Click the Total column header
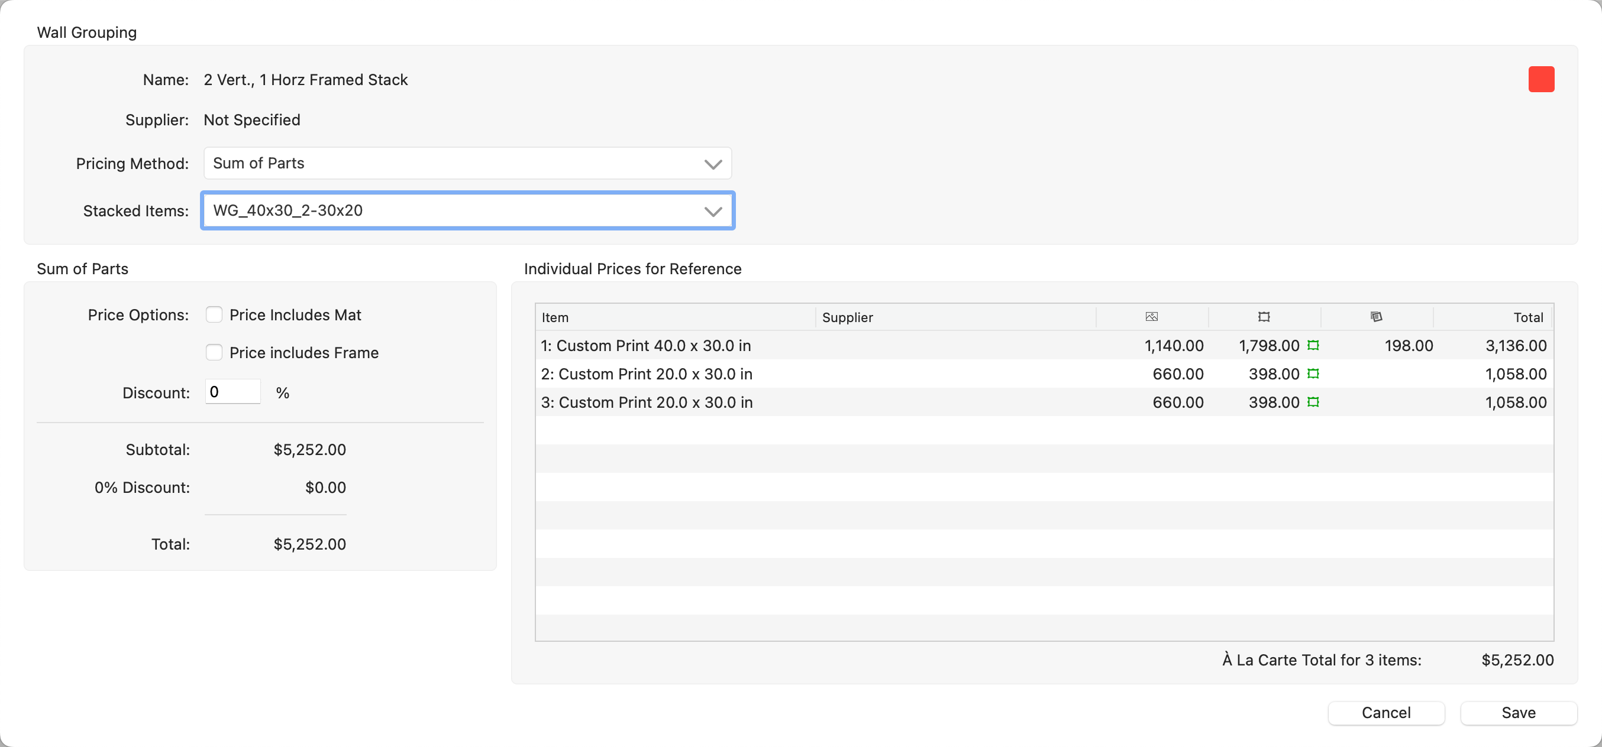The width and height of the screenshot is (1602, 747). [1528, 317]
